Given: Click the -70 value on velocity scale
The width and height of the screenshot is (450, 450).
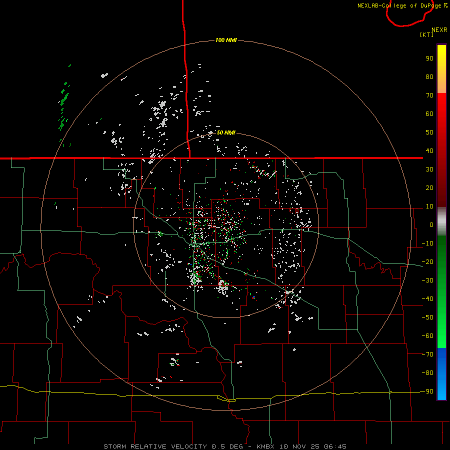Looking at the screenshot, I should (x=427, y=354).
